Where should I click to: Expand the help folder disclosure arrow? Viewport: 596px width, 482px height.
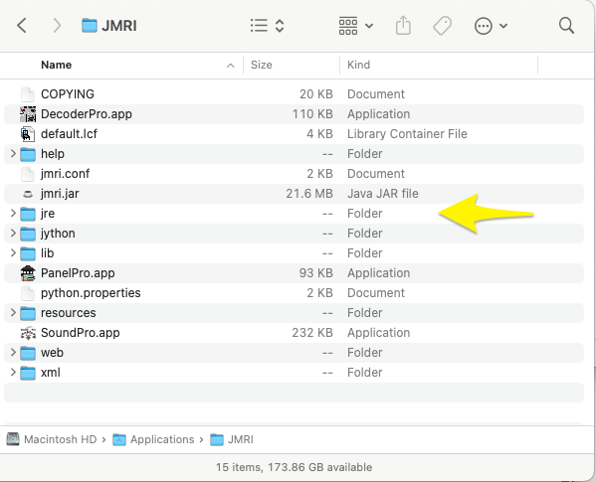coord(13,154)
